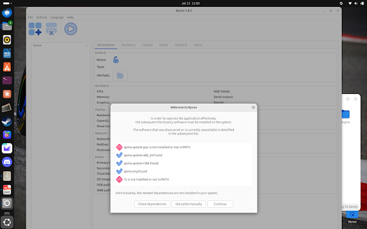Select the 7z not installed row

[183, 179]
